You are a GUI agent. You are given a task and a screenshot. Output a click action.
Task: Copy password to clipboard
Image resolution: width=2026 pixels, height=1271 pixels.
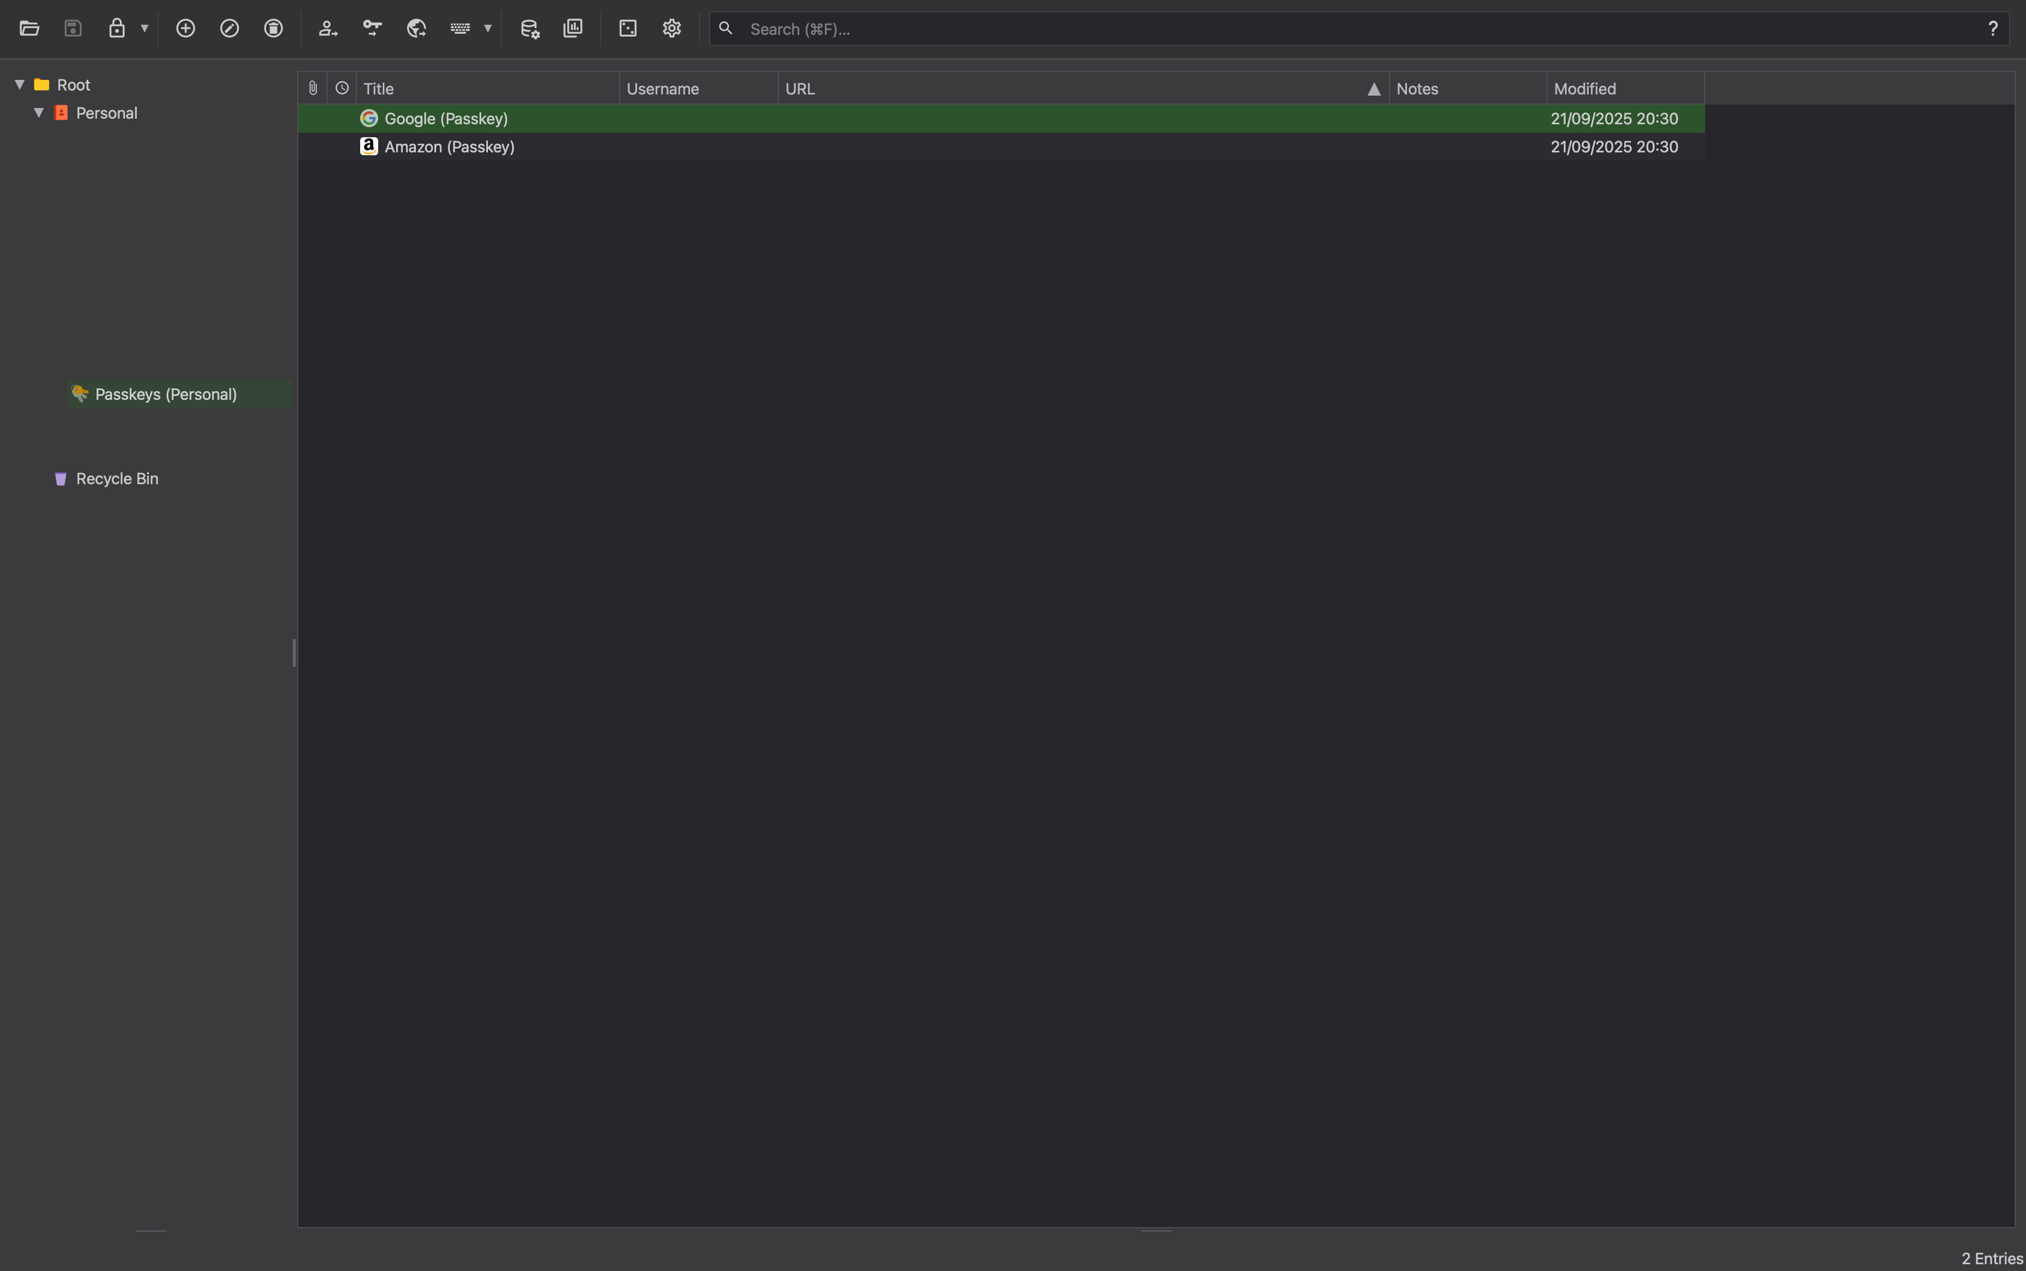coord(372,29)
